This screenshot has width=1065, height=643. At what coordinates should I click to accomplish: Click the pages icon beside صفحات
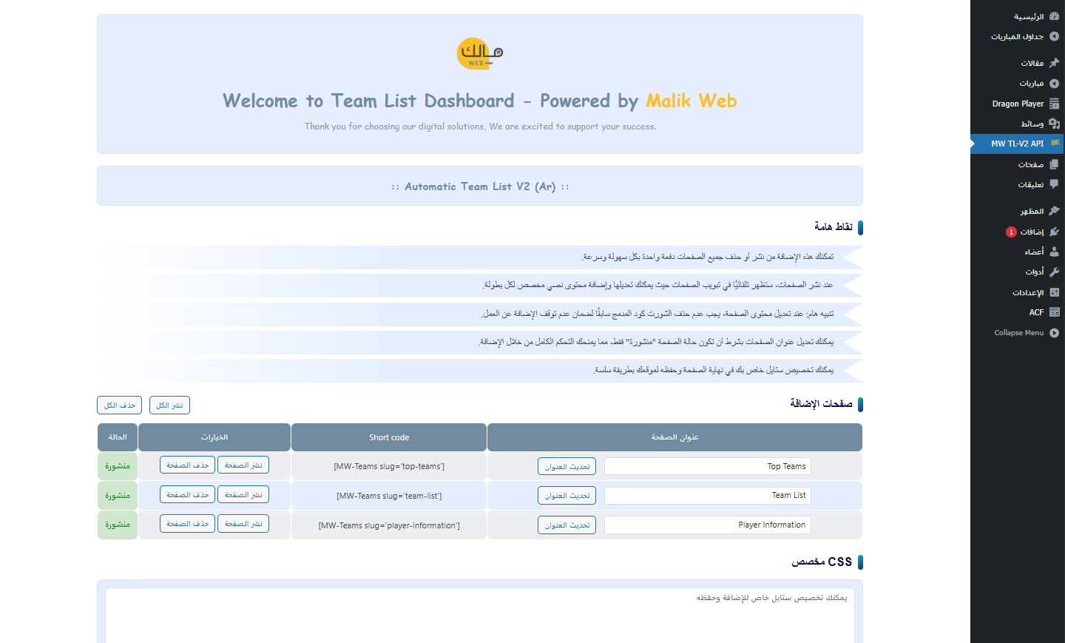point(1054,164)
